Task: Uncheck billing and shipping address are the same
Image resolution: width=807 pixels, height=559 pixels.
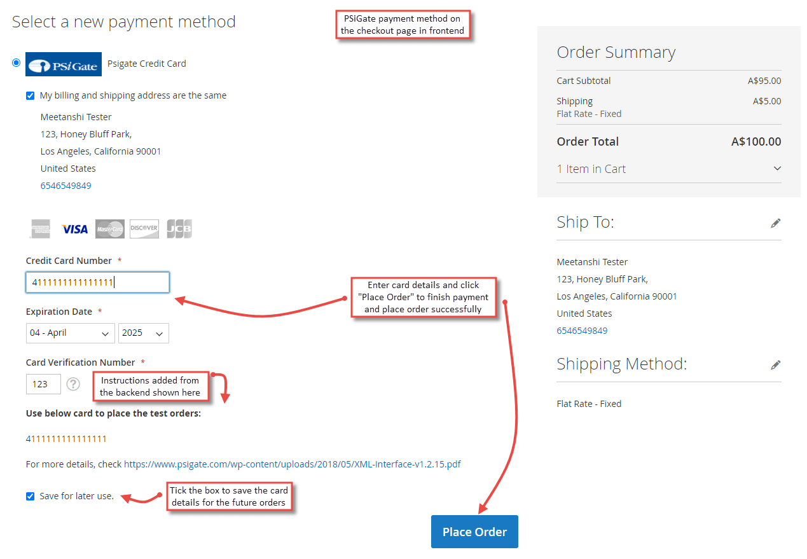Action: [x=30, y=95]
